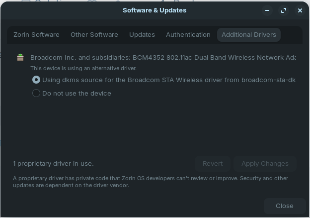Image resolution: width=310 pixels, height=218 pixels.
Task: Select the Broadcom STA dkms driver option
Action: (36, 80)
